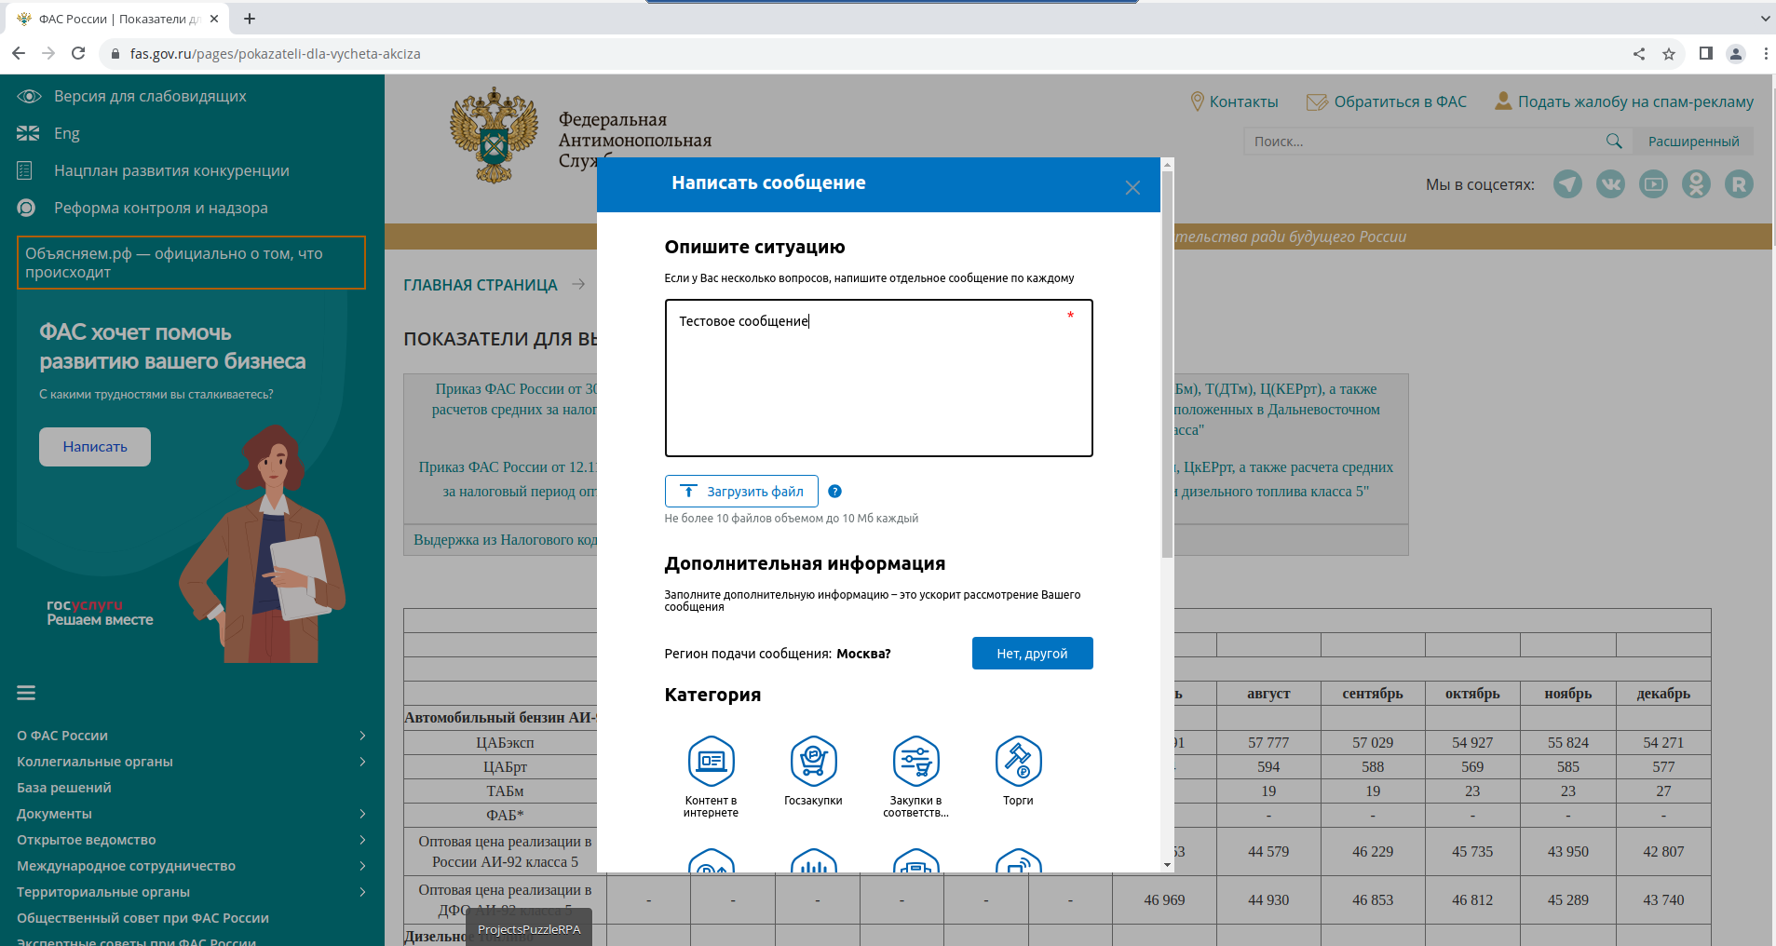Click the browser back arrow
Image resolution: width=1776 pixels, height=946 pixels.
[19, 53]
